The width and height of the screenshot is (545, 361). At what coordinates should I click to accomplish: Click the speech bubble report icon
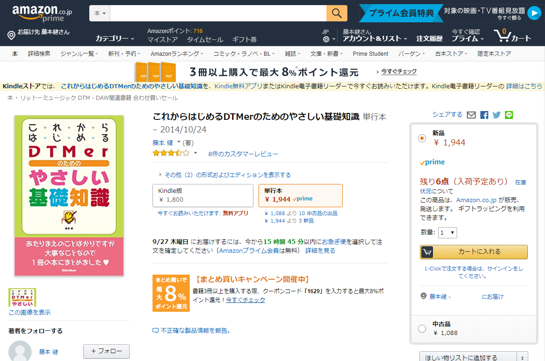pyautogui.click(x=155, y=330)
